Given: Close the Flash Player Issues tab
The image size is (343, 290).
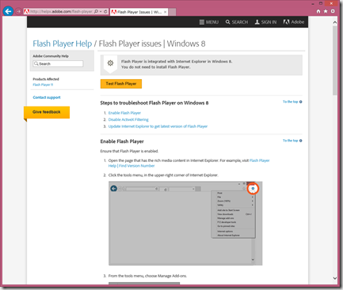Looking at the screenshot, I should (165, 12).
